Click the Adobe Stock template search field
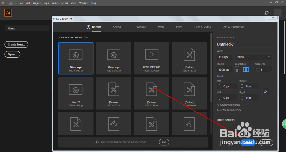The image size is (286, 152). pyautogui.click(x=127, y=142)
